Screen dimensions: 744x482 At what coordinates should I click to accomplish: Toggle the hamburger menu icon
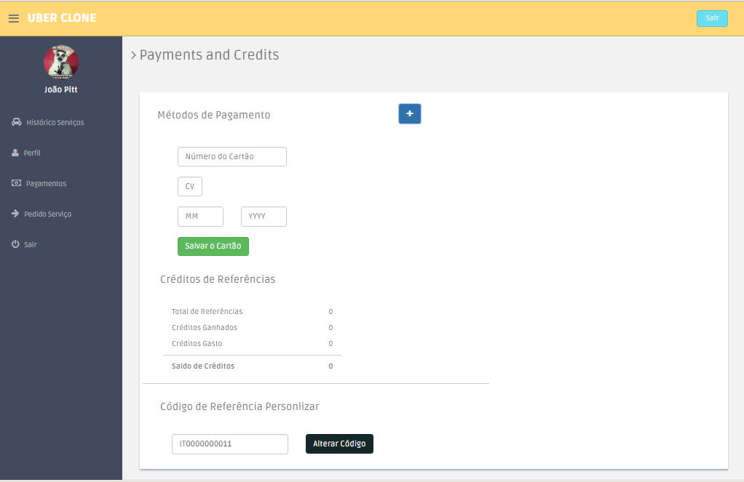(14, 18)
